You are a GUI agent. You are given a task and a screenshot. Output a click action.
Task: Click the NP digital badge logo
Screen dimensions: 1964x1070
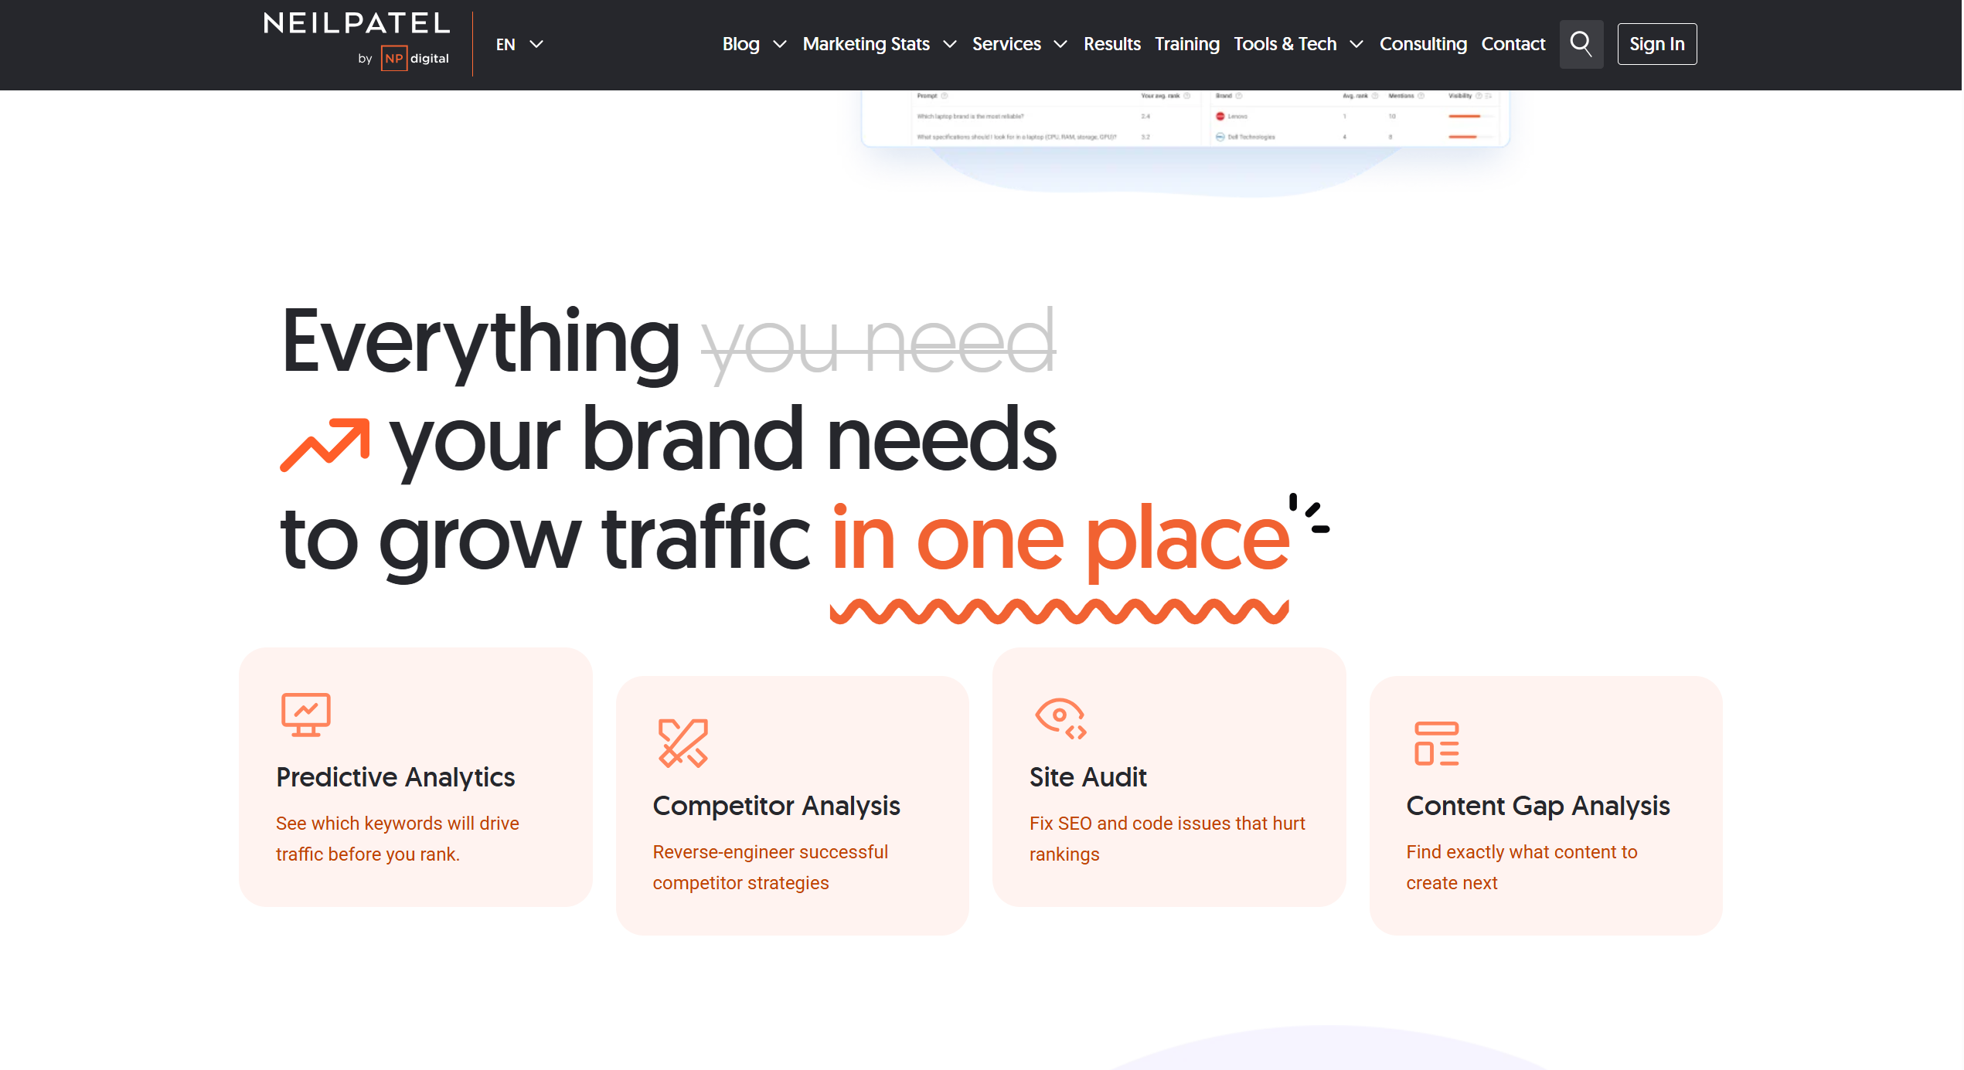coord(415,59)
